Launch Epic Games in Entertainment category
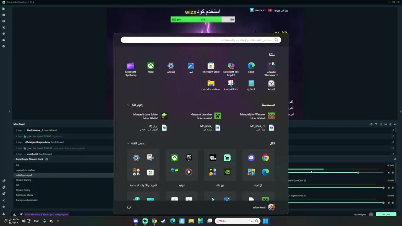This screenshot has width=402, height=226. (x=189, y=158)
